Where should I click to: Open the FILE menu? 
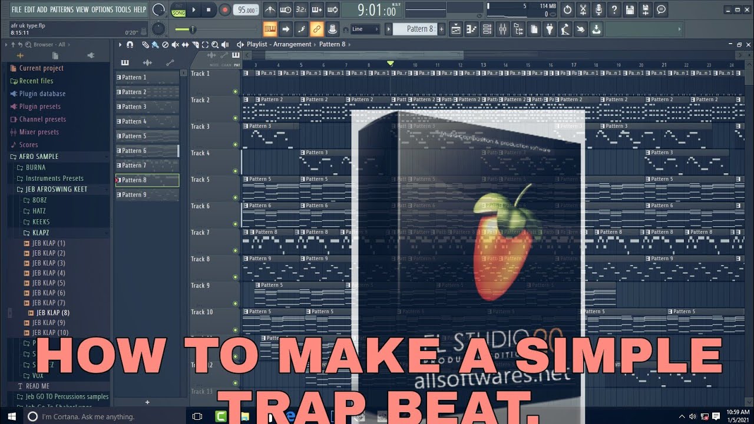[x=16, y=9]
